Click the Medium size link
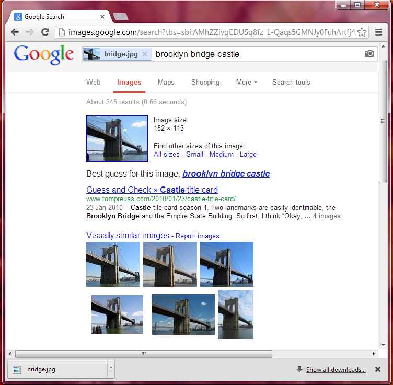This screenshot has width=393, height=385. point(222,154)
